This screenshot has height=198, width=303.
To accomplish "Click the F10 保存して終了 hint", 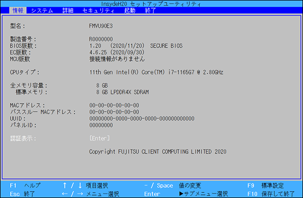I will (x=271, y=194).
